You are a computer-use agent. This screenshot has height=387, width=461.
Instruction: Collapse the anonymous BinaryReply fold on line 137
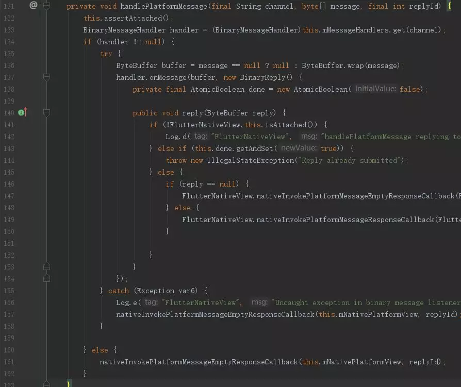click(46, 77)
